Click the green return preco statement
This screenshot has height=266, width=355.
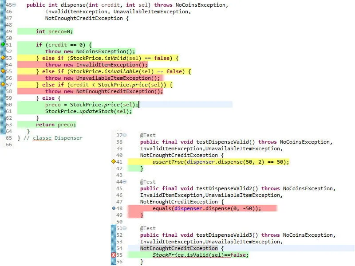56,125
